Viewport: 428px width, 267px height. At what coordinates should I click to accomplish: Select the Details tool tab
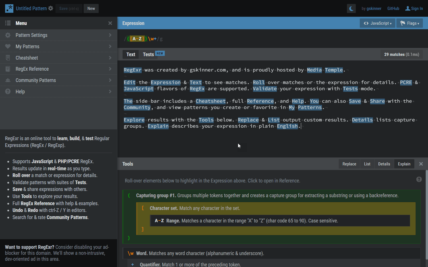pyautogui.click(x=384, y=164)
